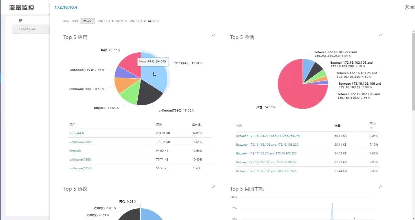Viewport: 415px width, 220px height.
Task: Open session Between 172.16.101.227 and 239.255.255.250 row link
Action: click(268, 136)
